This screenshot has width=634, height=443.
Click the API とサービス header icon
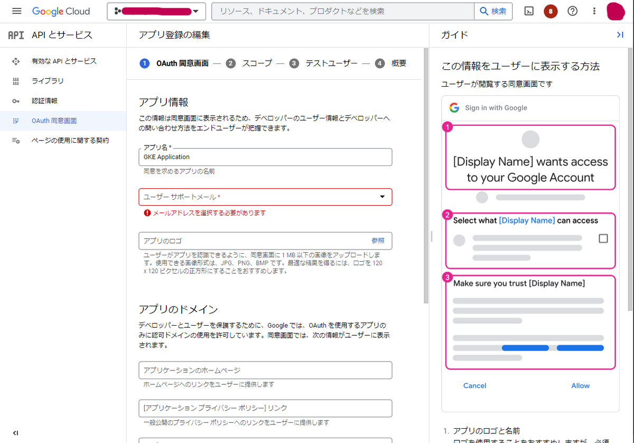pos(16,35)
